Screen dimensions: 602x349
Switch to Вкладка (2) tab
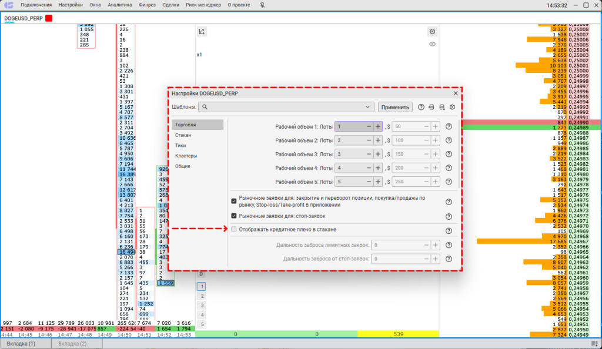(x=75, y=343)
